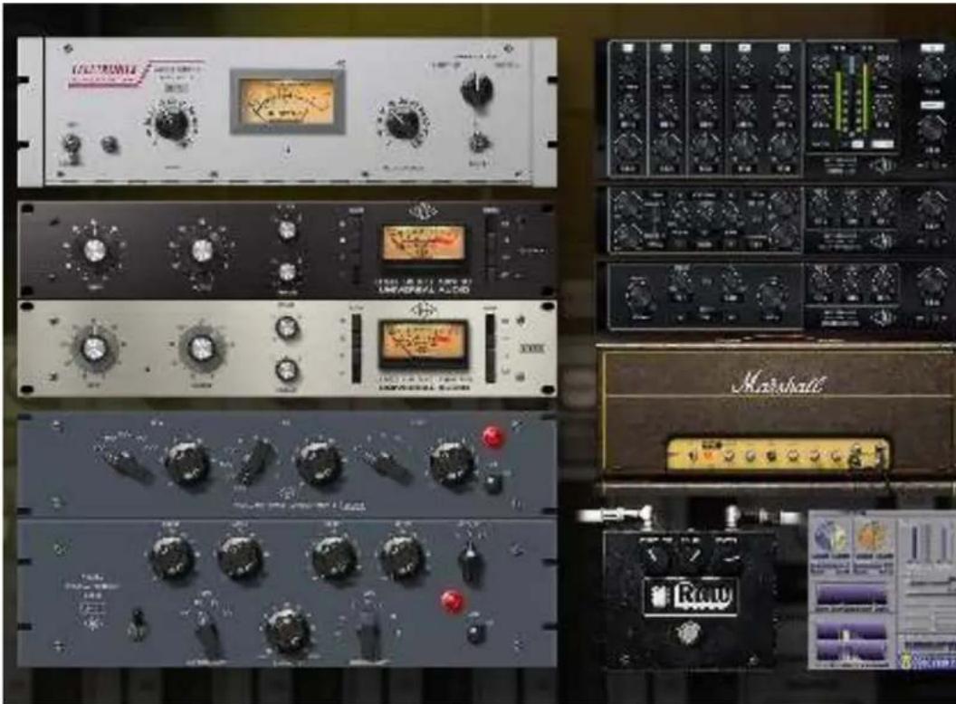
Task: Flip the EQP-1A in/out toggle switch
Action: point(138,624)
